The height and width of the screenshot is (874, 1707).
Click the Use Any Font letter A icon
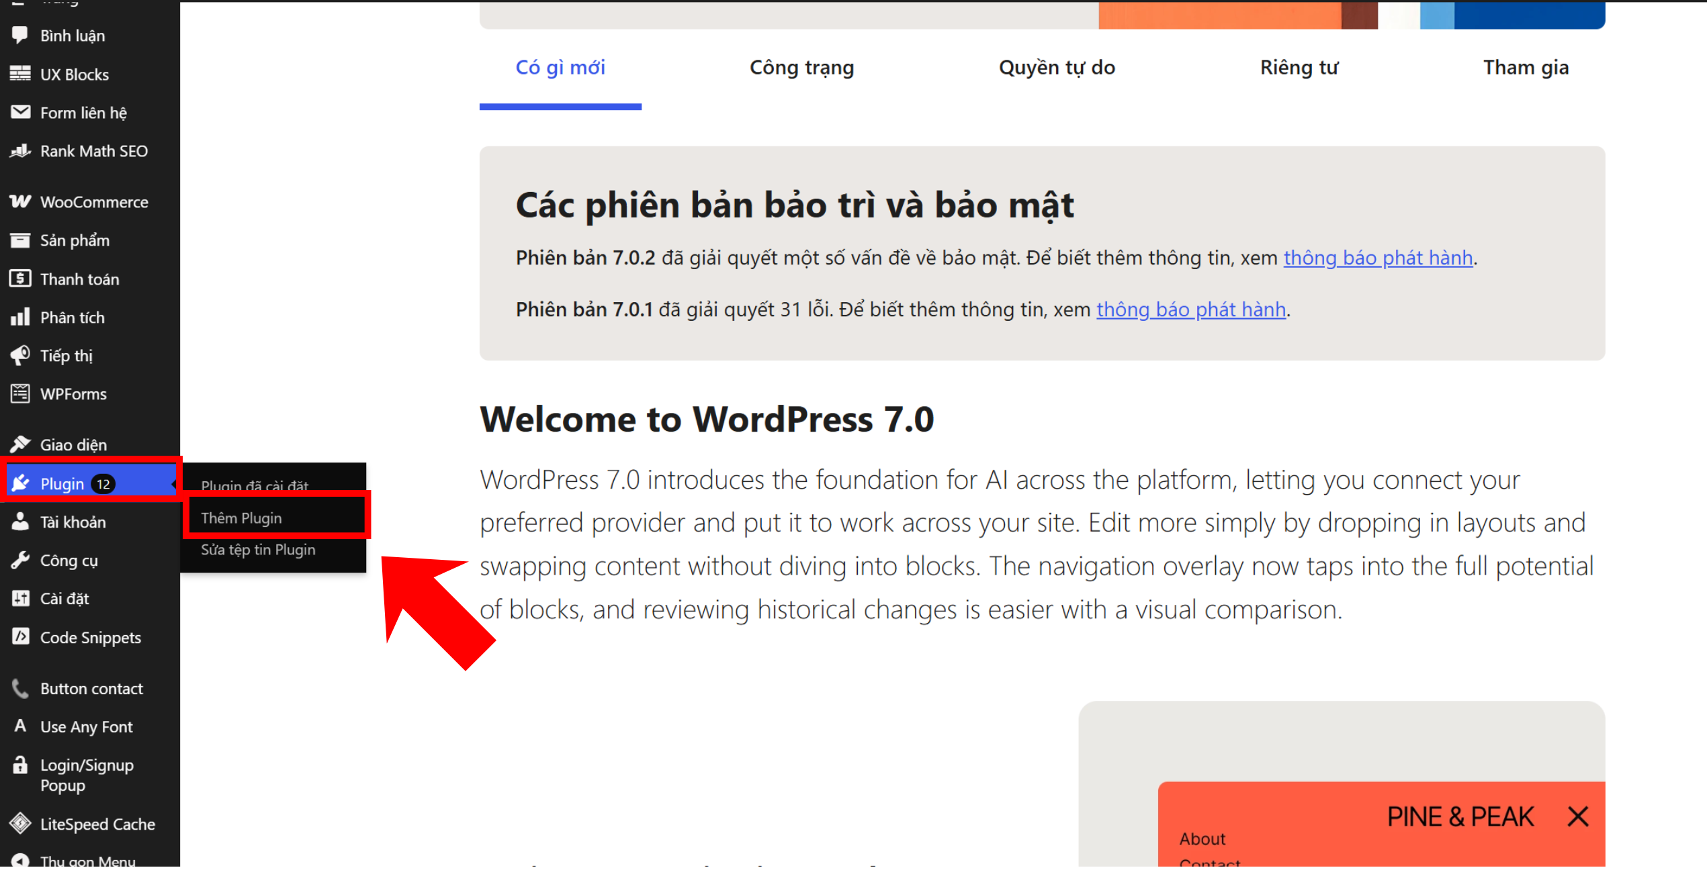(20, 726)
